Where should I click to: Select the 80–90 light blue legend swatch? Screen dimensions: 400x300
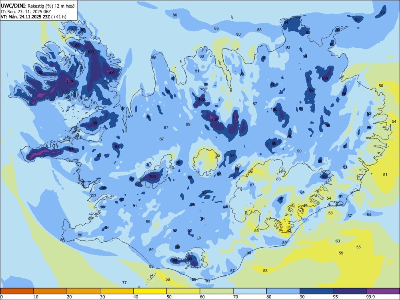click(283, 291)
